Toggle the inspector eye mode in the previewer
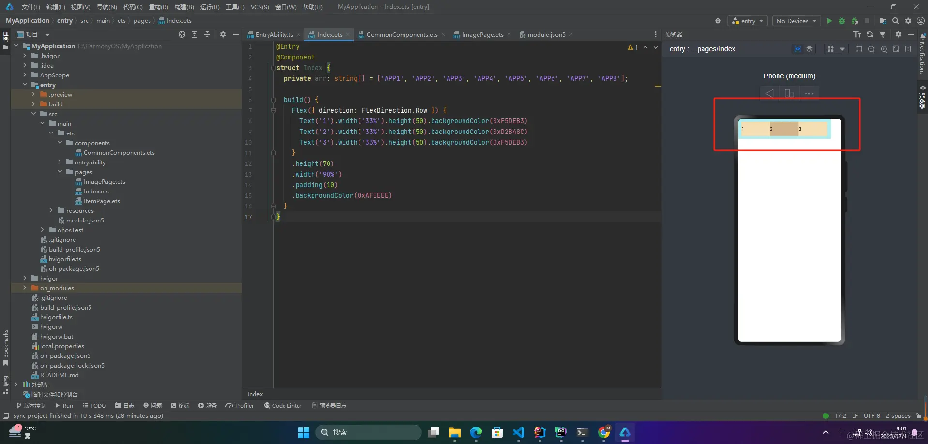Viewport: 928px width, 444px height. coord(797,49)
